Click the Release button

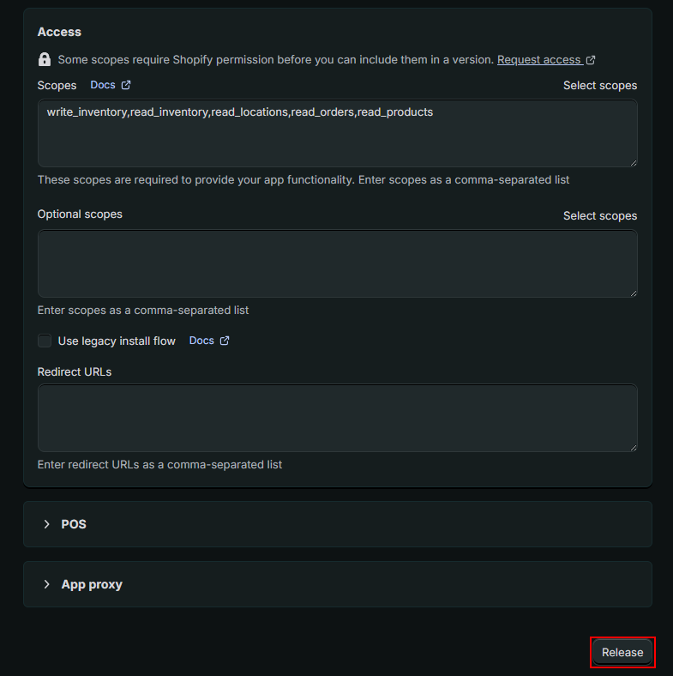(x=622, y=652)
